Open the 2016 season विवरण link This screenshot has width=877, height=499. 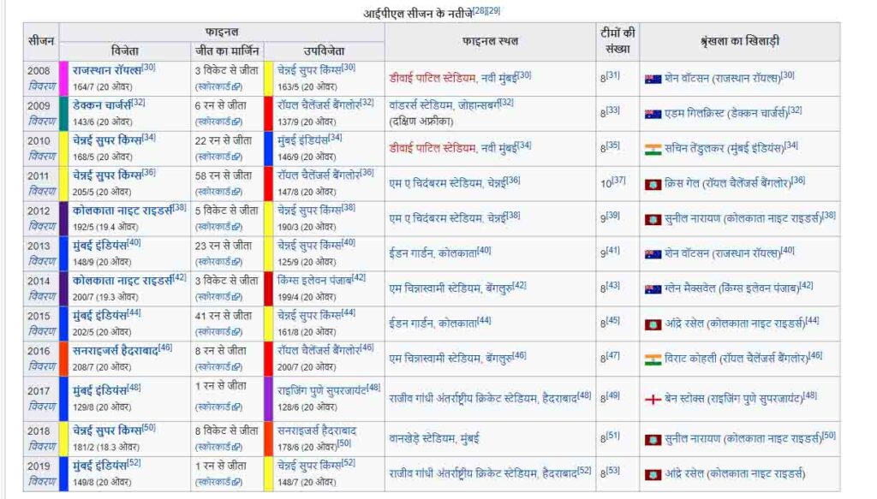click(42, 366)
